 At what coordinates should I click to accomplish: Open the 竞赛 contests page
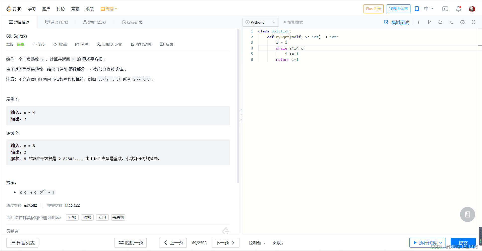click(x=75, y=9)
